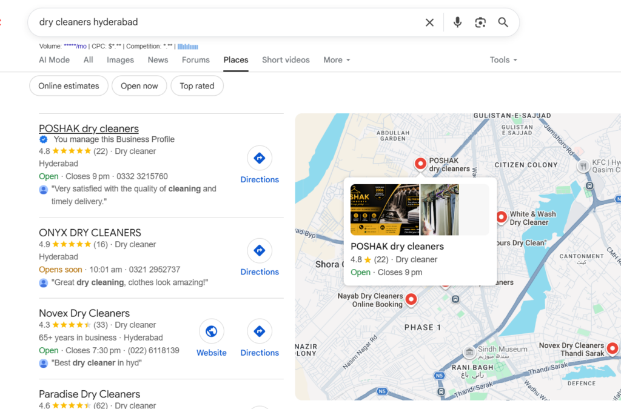This screenshot has width=621, height=409.
Task: Click Directions text link for POSHAK
Action: coord(260,179)
